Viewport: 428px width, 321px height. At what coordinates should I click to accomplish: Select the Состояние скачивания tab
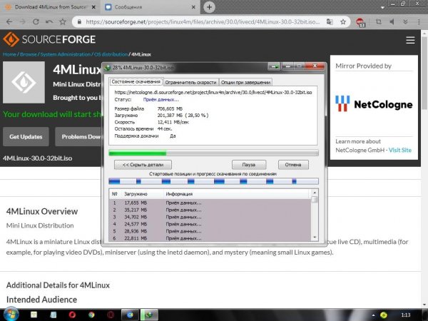(136, 81)
